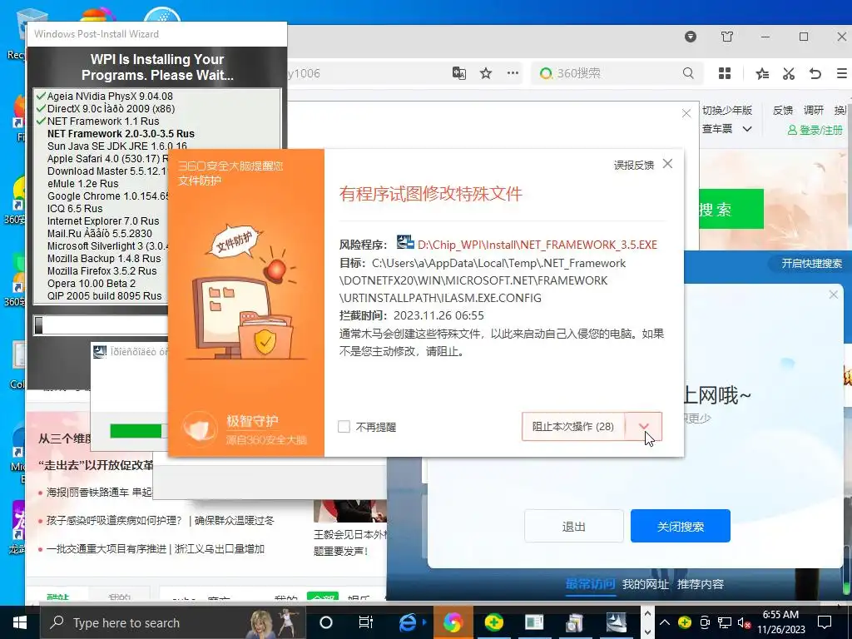Close the blue search popup panel

[x=834, y=295]
